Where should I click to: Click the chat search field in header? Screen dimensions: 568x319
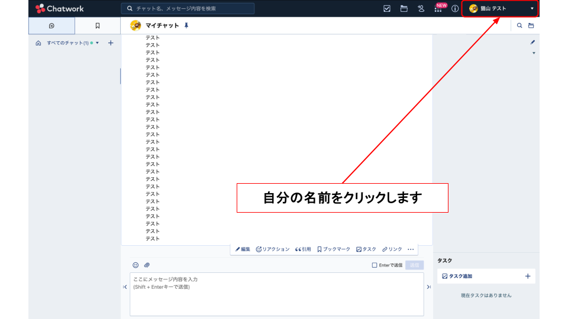tap(188, 9)
